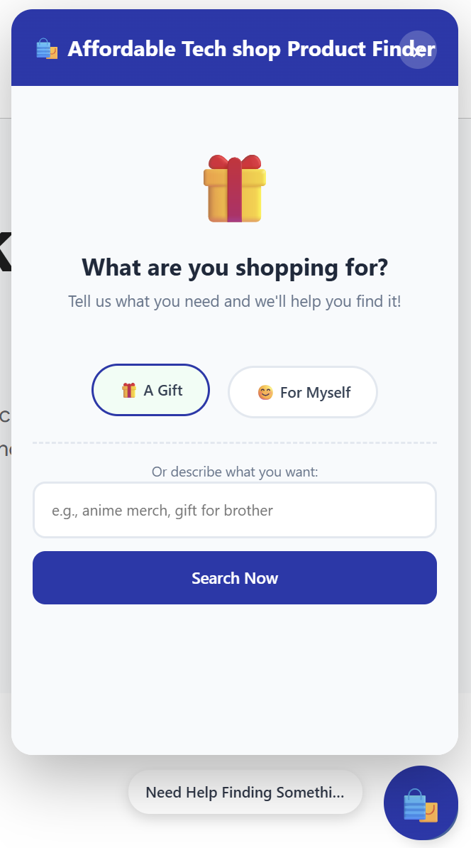Click the dimmed page background beside the help bubble

click(x=64, y=795)
